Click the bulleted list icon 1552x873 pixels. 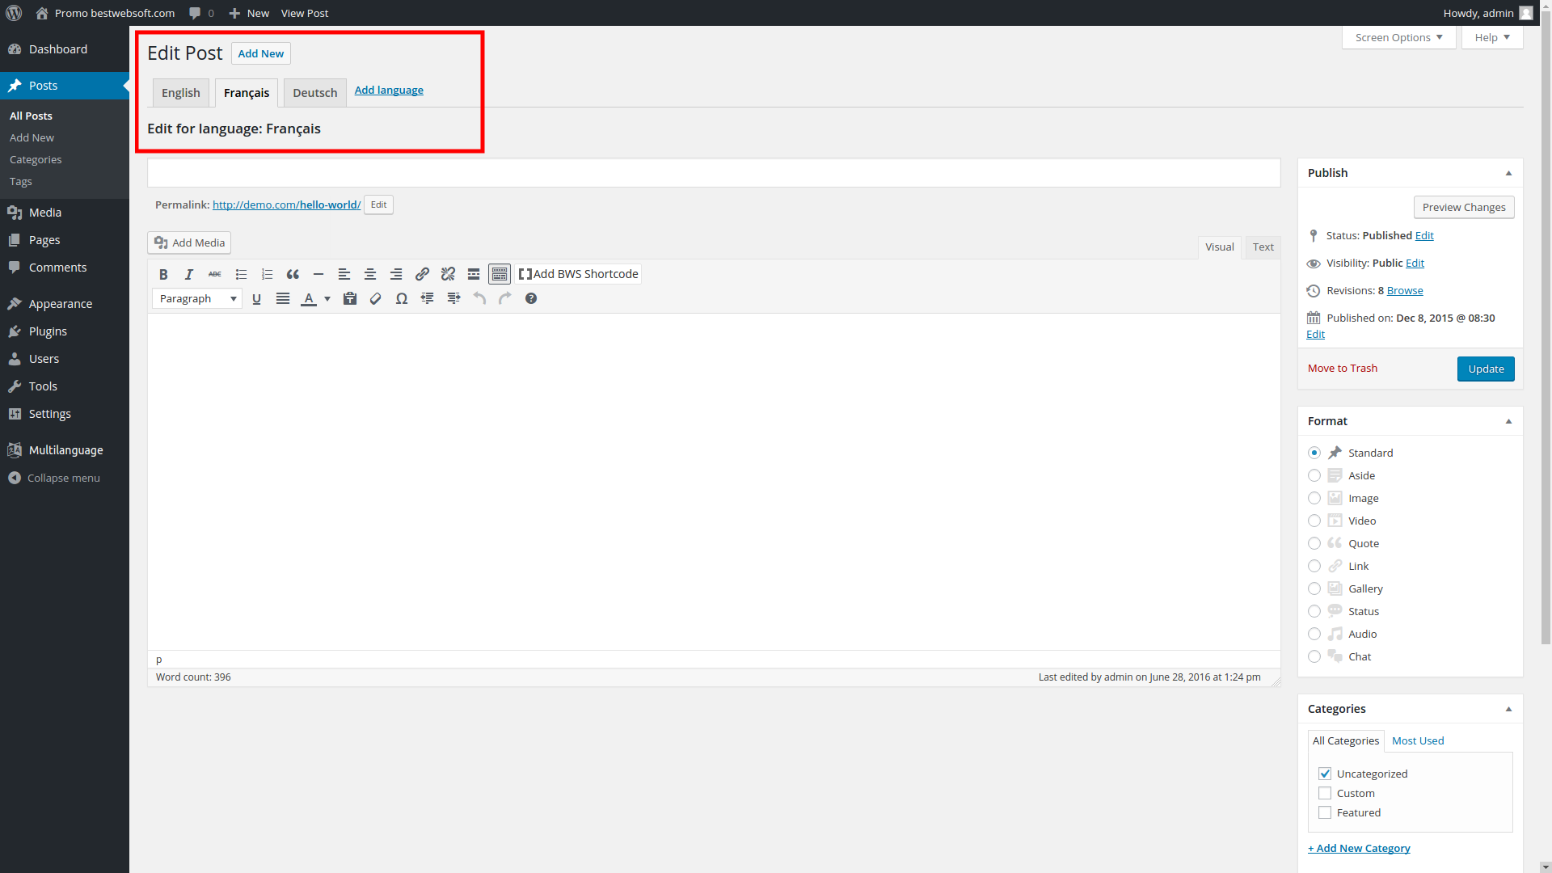coord(241,274)
